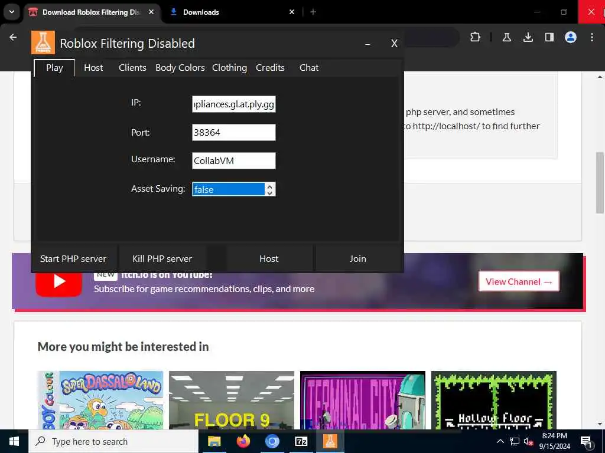Image resolution: width=605 pixels, height=453 pixels.
Task: Click the network tray icon
Action: click(515, 441)
